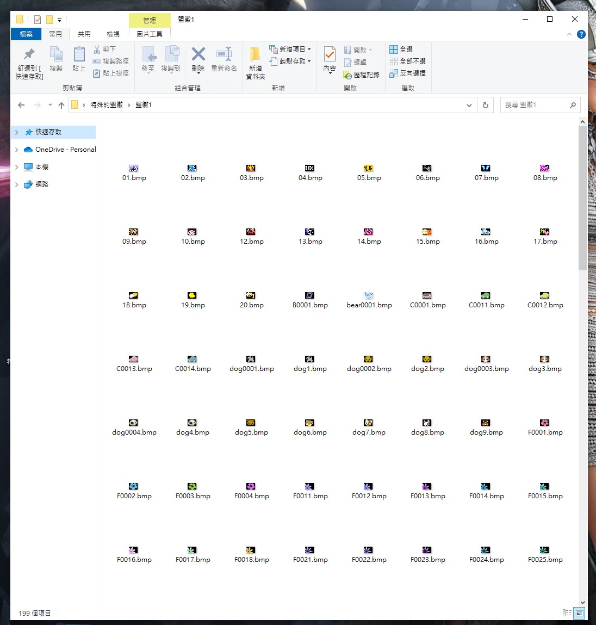
Task: Open recent locations dropdown arrow
Action: tap(50, 105)
